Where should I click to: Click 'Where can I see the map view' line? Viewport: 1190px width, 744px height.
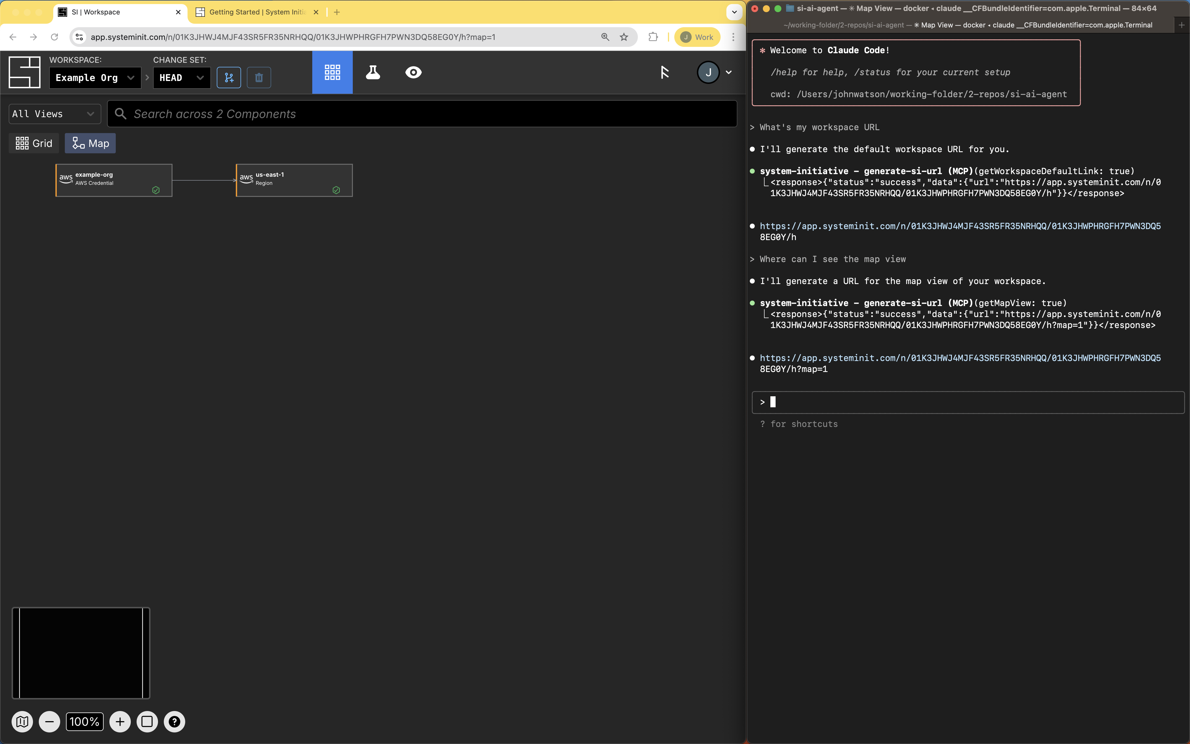point(833,259)
